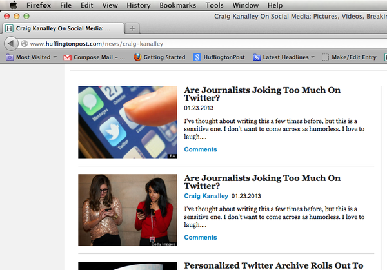The height and width of the screenshot is (270, 387).
Task: Open the View menu
Action: pyautogui.click(x=110, y=5)
